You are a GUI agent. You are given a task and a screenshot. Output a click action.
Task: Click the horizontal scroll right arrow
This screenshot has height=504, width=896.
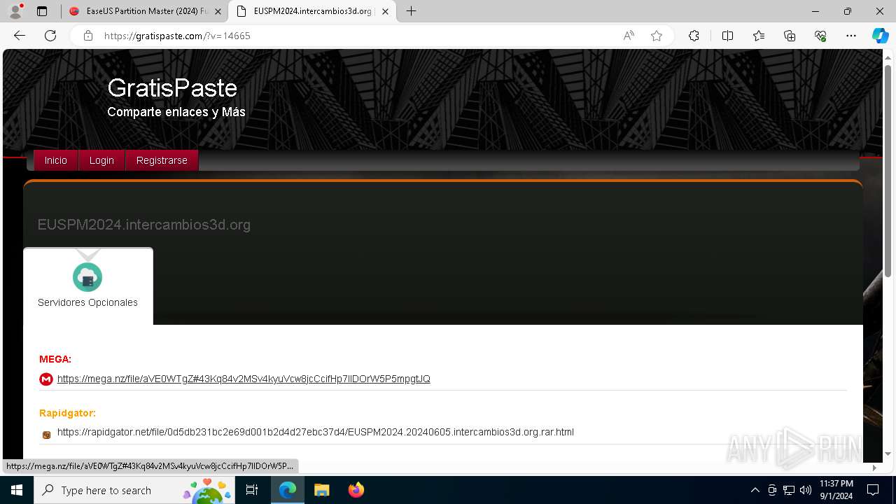874,468
